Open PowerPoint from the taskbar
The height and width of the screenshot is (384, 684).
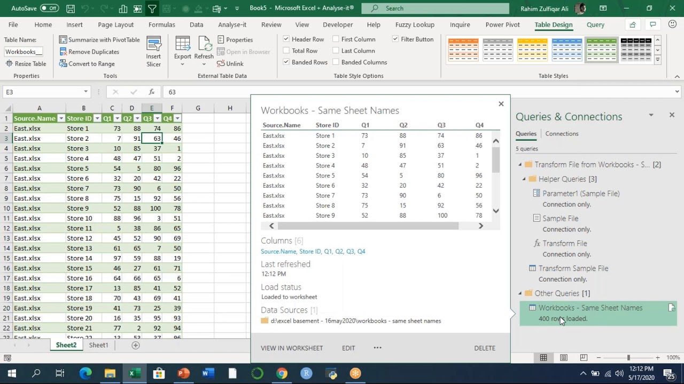coord(183,373)
